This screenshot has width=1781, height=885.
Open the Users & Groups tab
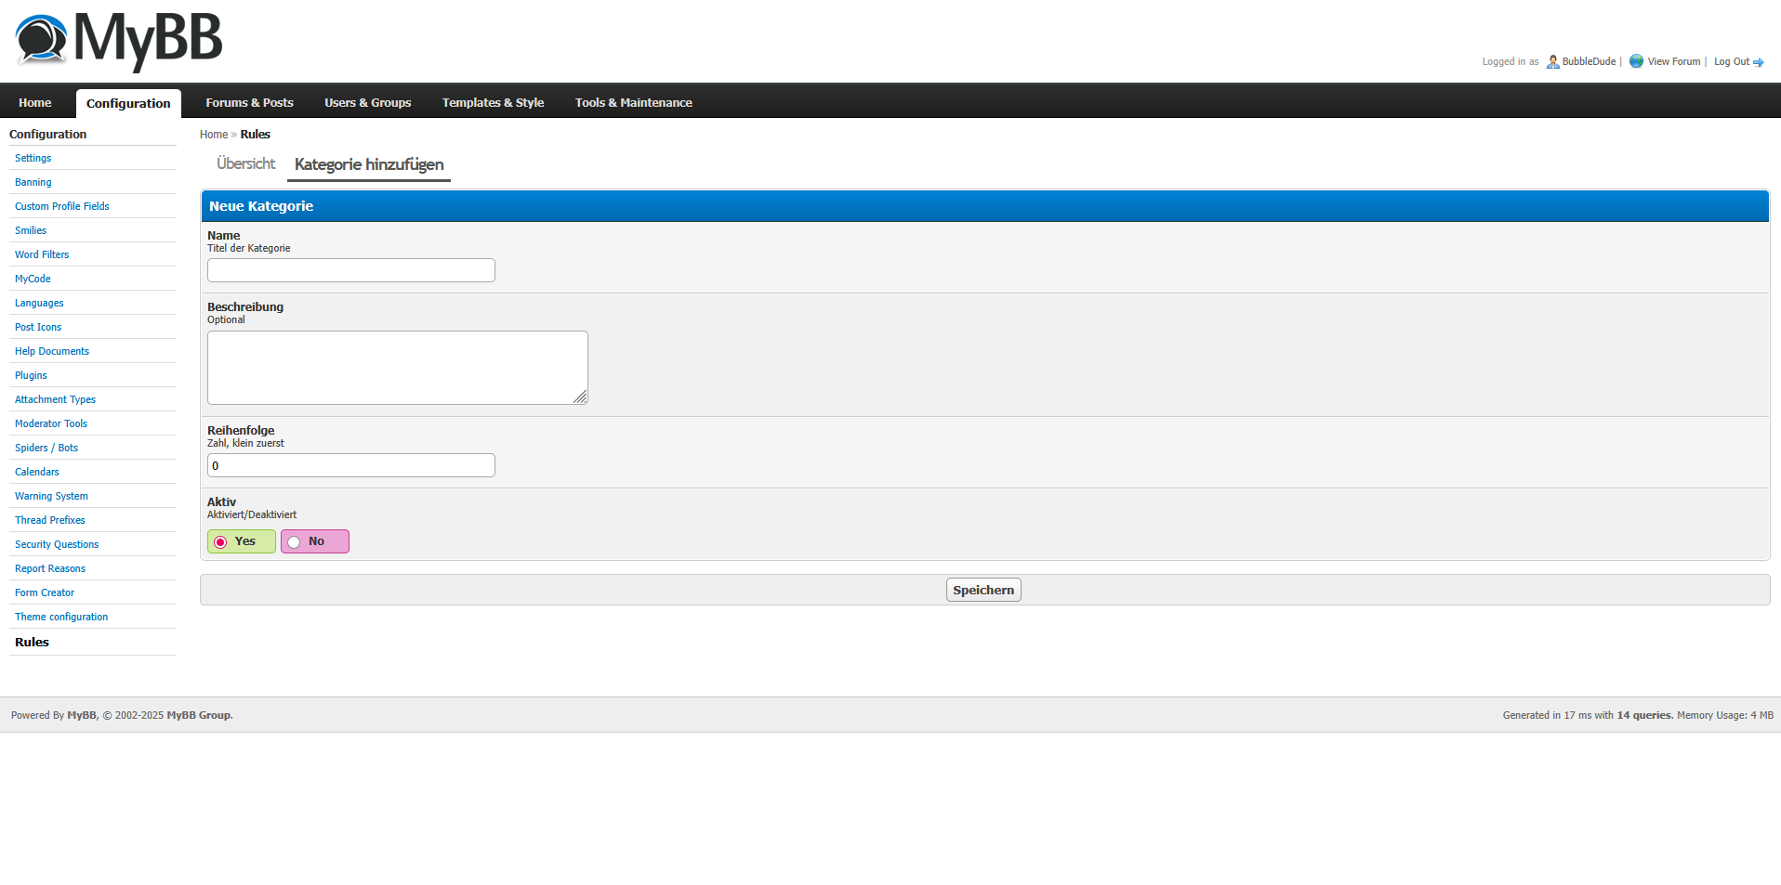367,103
